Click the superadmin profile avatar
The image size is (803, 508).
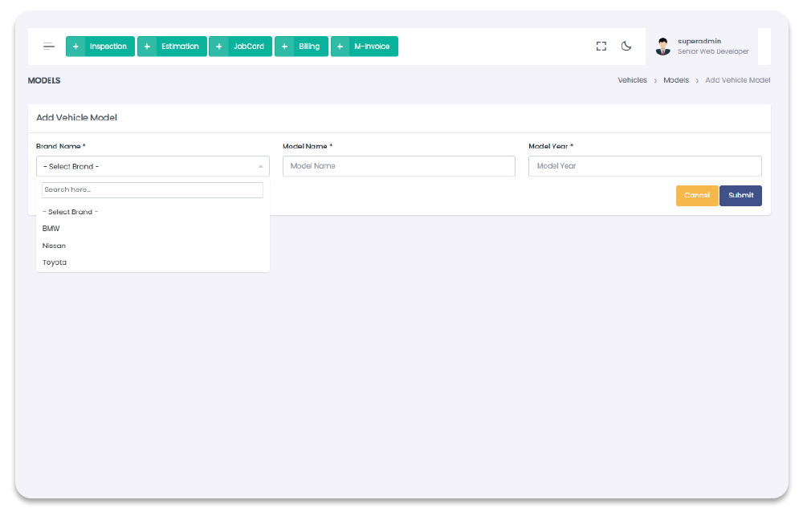coord(662,47)
